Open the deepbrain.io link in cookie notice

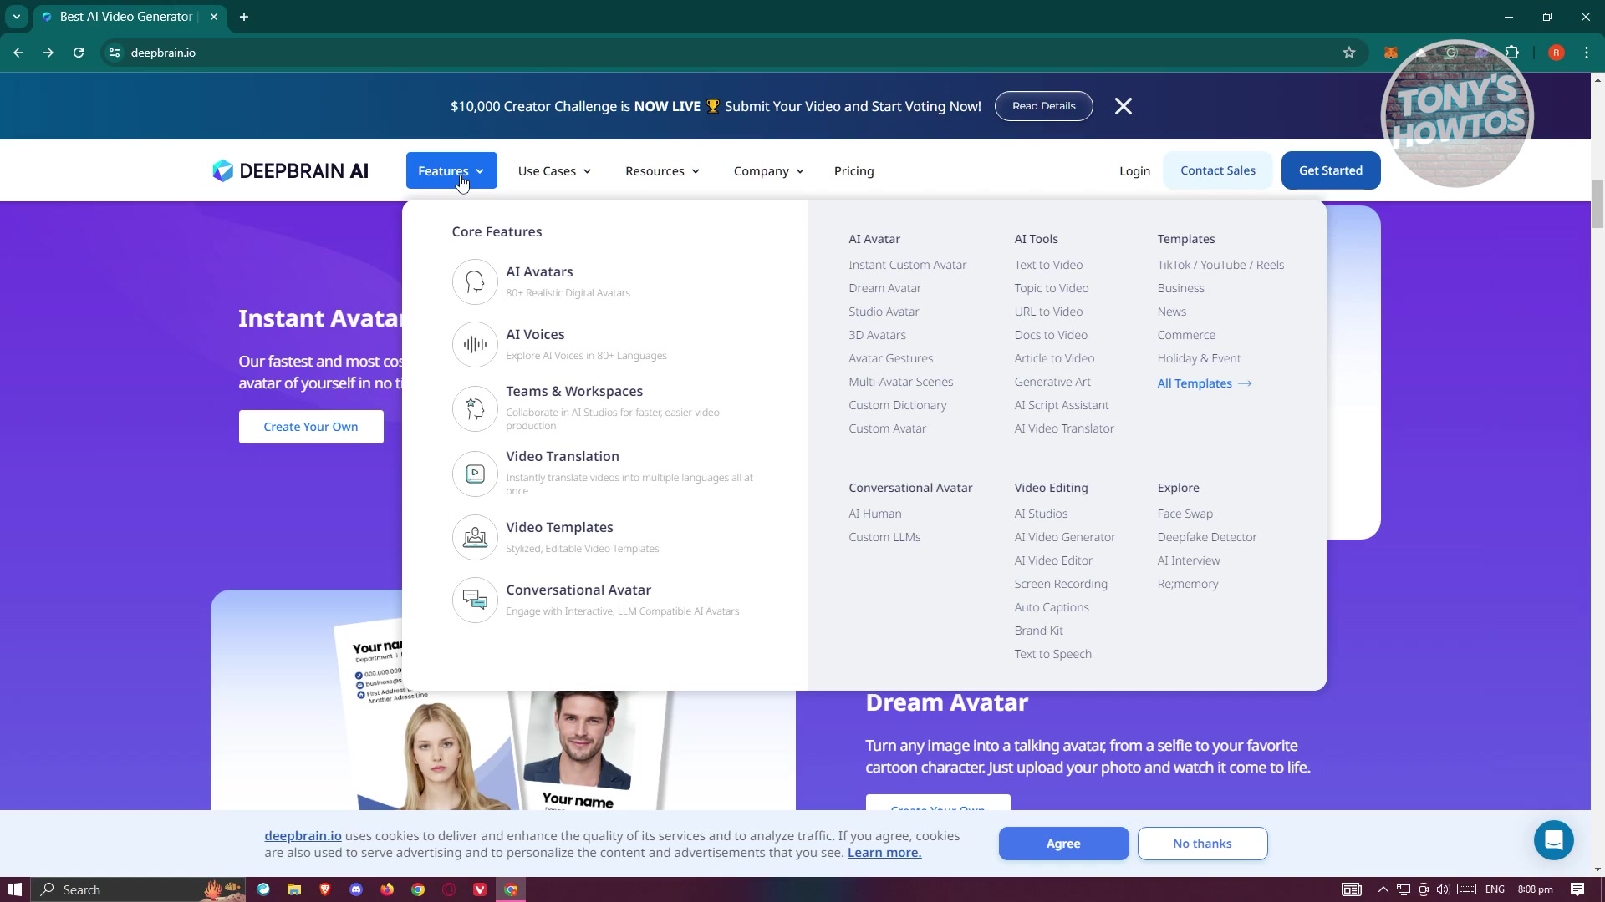tap(303, 836)
